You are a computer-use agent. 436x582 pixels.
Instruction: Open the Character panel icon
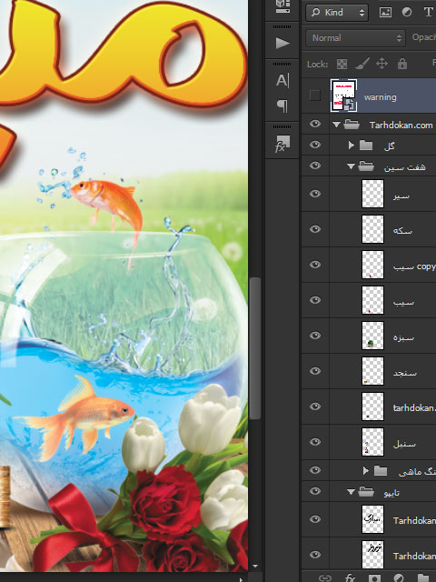coord(282,80)
